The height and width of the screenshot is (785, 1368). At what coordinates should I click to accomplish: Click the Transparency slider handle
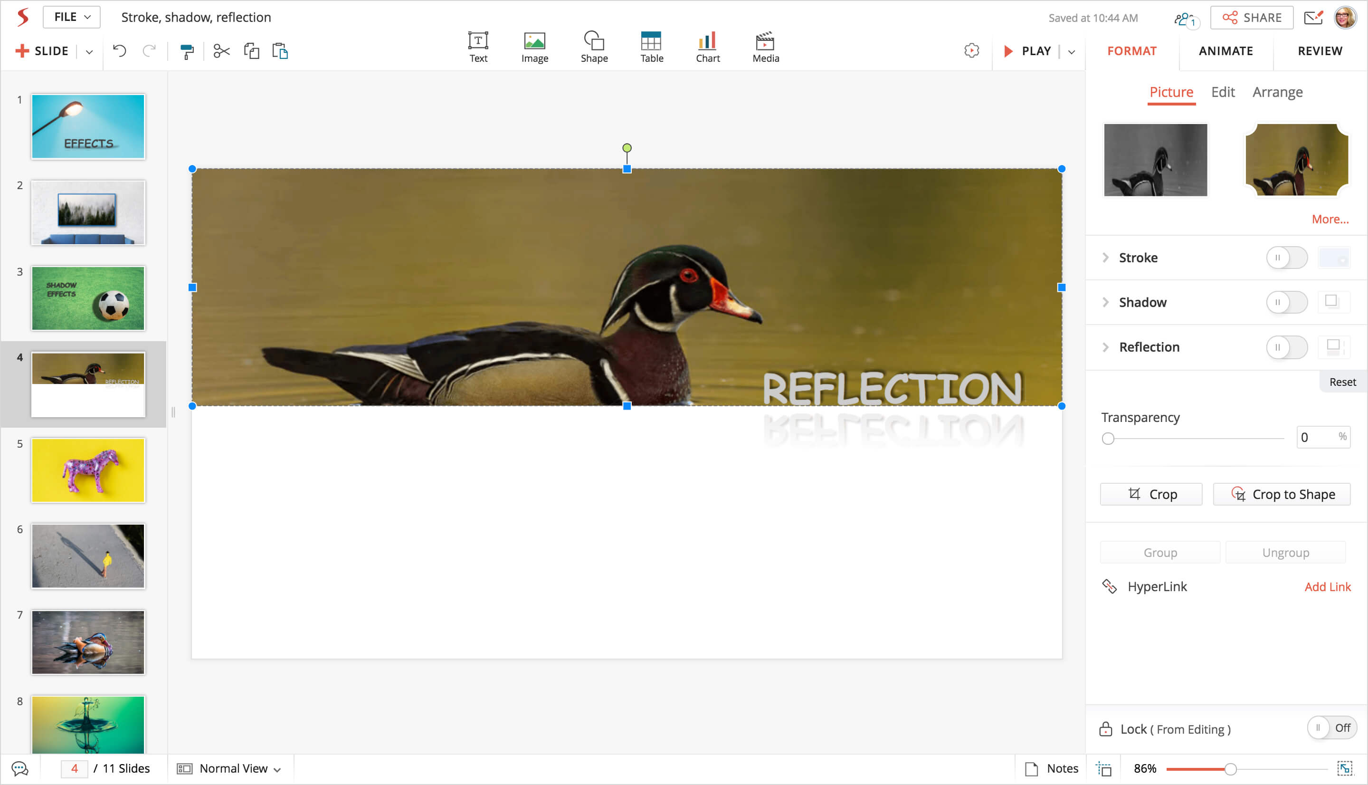(x=1108, y=438)
